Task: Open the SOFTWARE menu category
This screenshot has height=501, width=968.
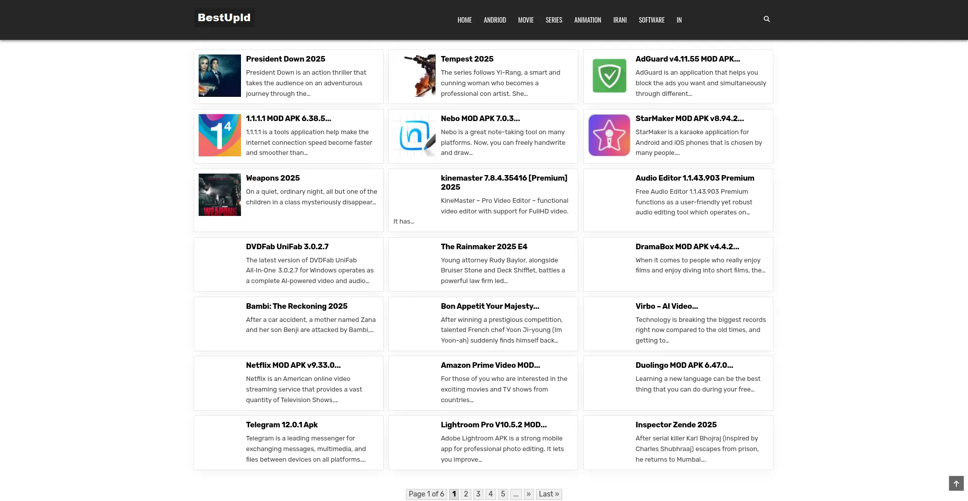Action: [651, 20]
